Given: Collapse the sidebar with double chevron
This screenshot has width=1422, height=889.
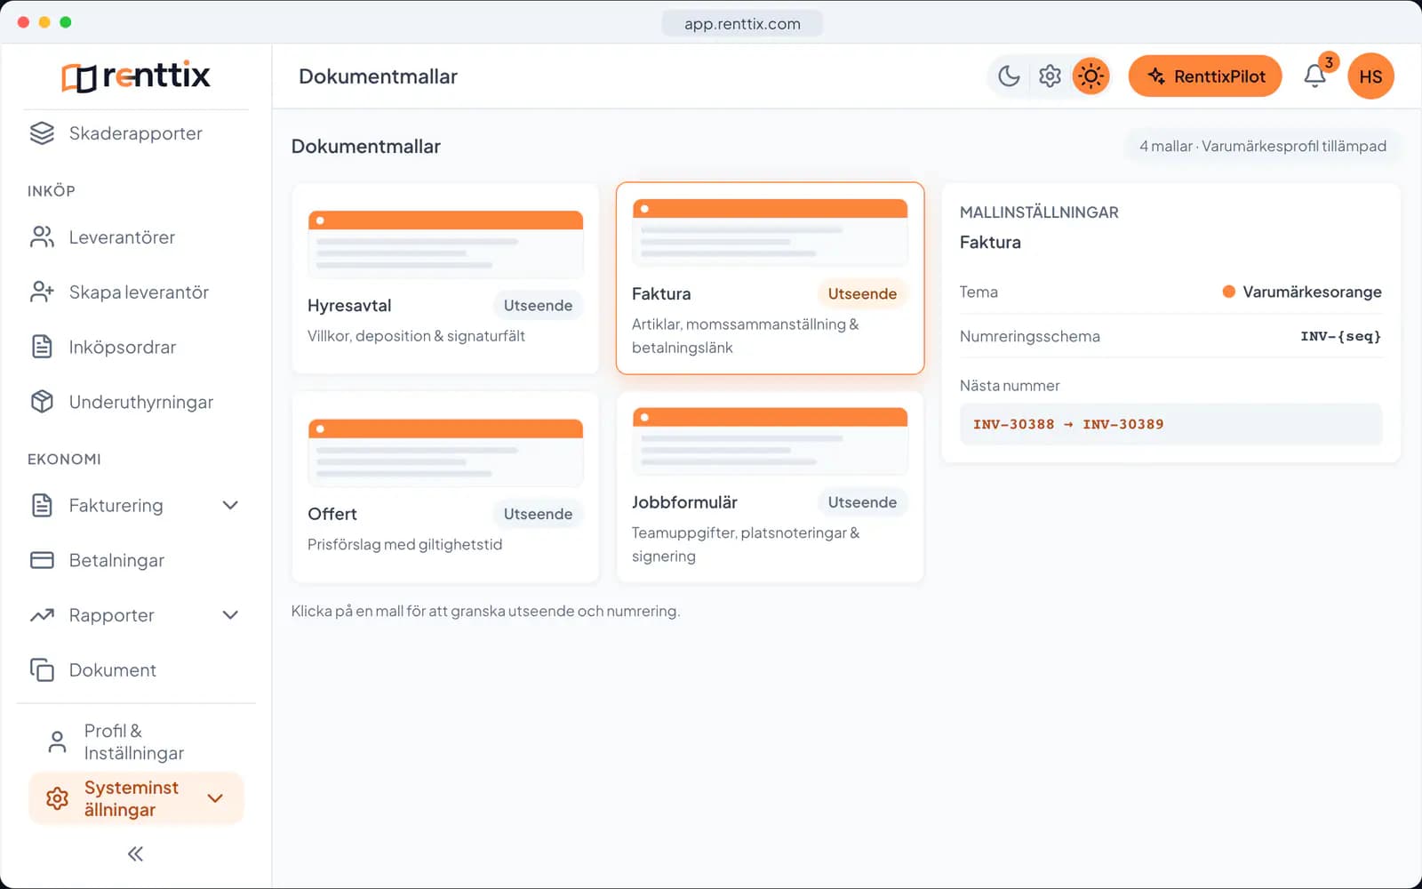Looking at the screenshot, I should pyautogui.click(x=135, y=854).
